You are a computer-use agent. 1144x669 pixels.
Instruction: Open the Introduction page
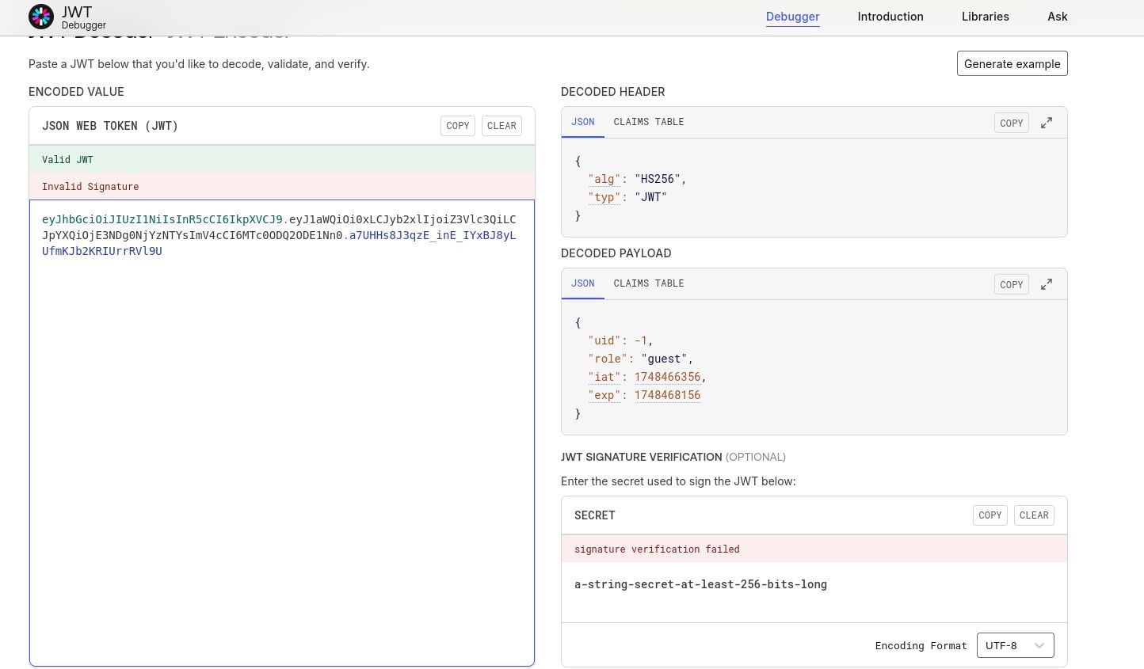pyautogui.click(x=890, y=16)
